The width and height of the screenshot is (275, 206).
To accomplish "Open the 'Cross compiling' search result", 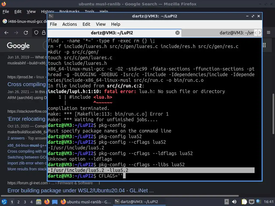I will [27, 84].
